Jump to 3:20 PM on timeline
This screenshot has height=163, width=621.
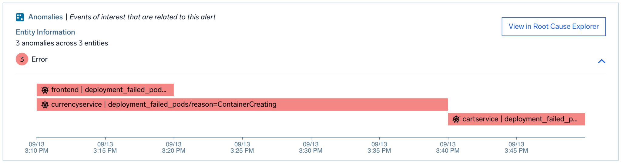click(174, 147)
